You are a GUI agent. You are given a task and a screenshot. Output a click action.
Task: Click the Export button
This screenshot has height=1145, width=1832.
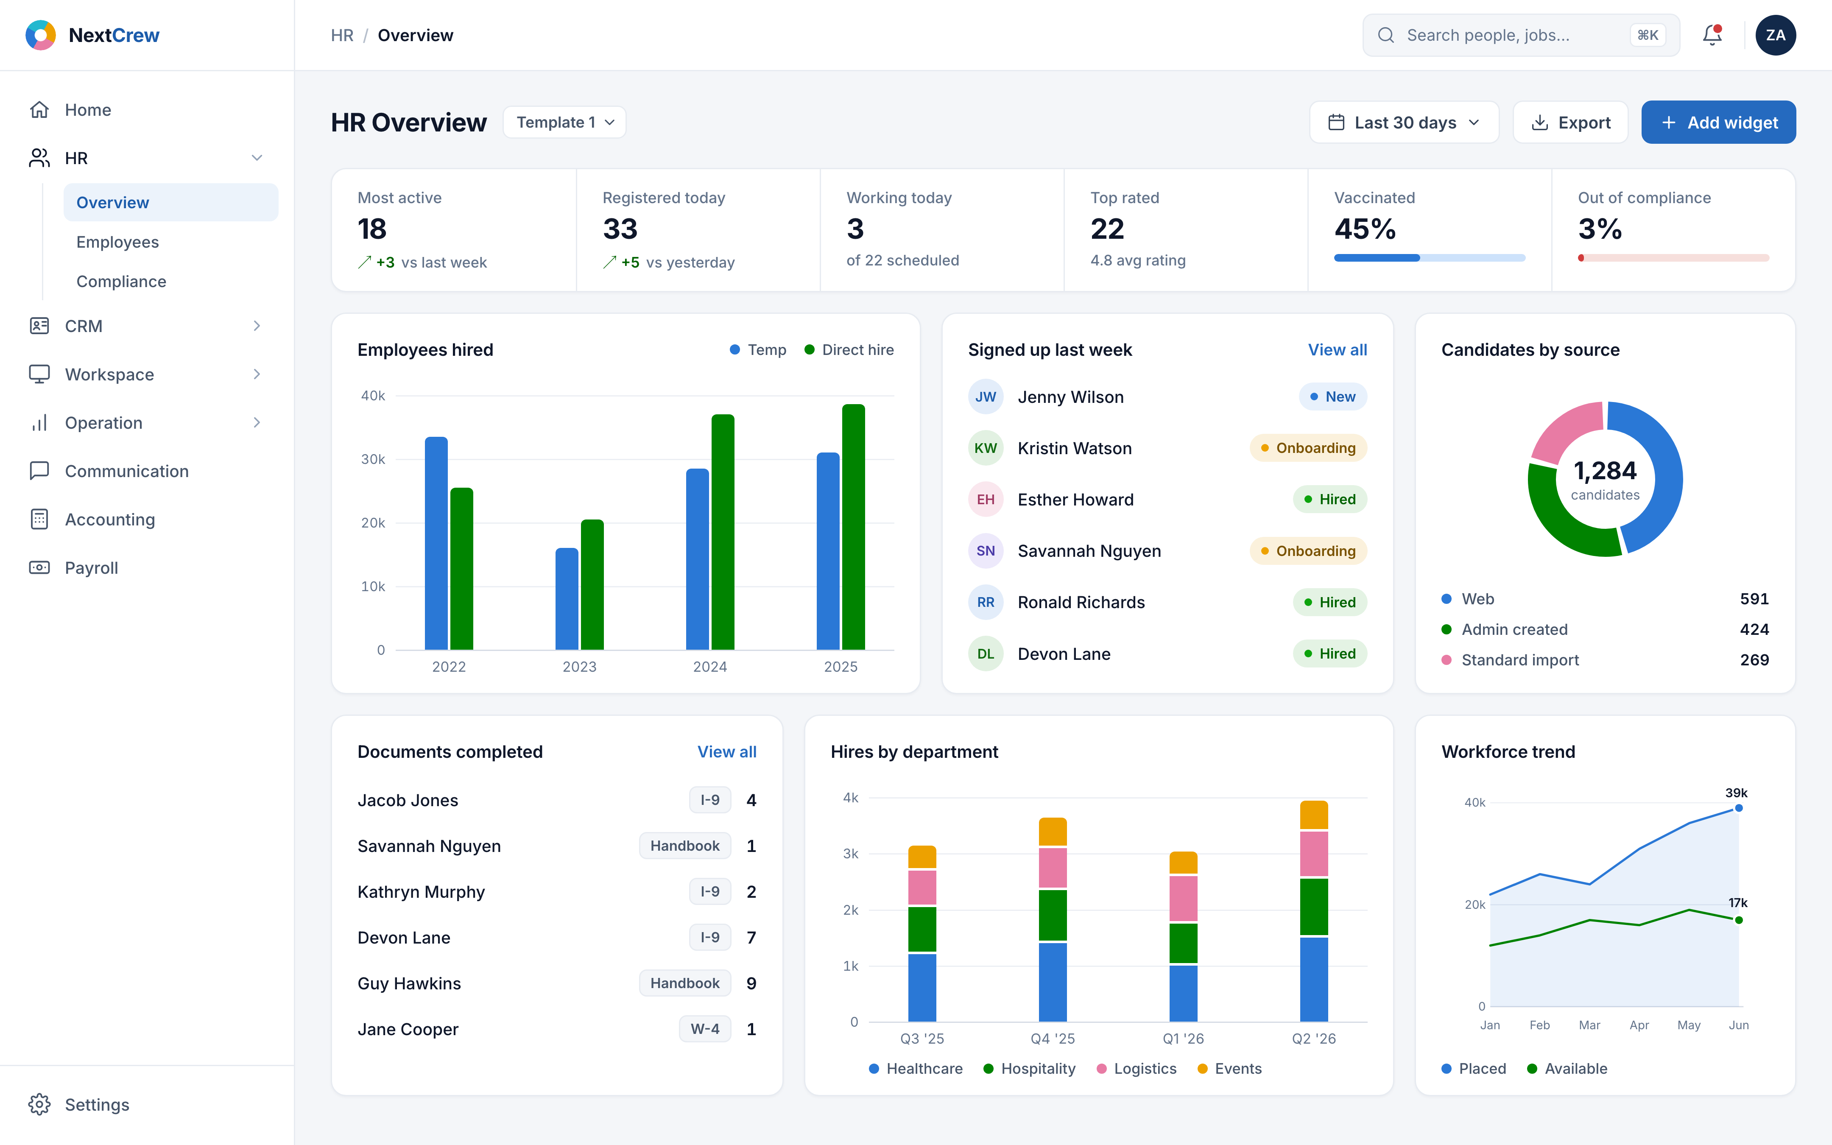pos(1571,123)
